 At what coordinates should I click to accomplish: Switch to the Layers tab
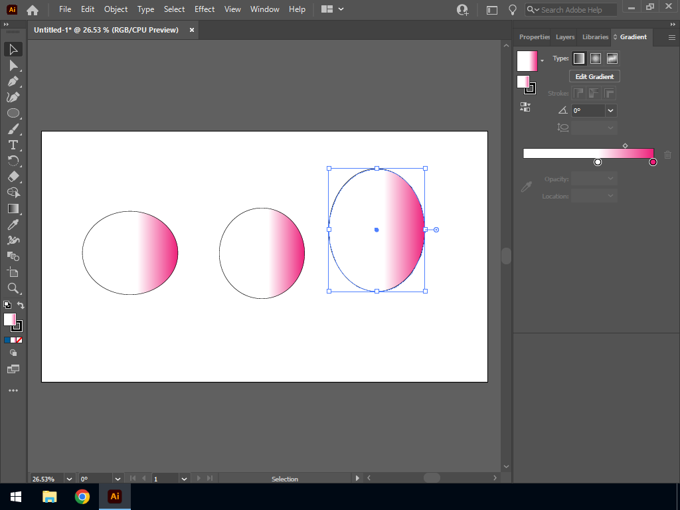[565, 37]
